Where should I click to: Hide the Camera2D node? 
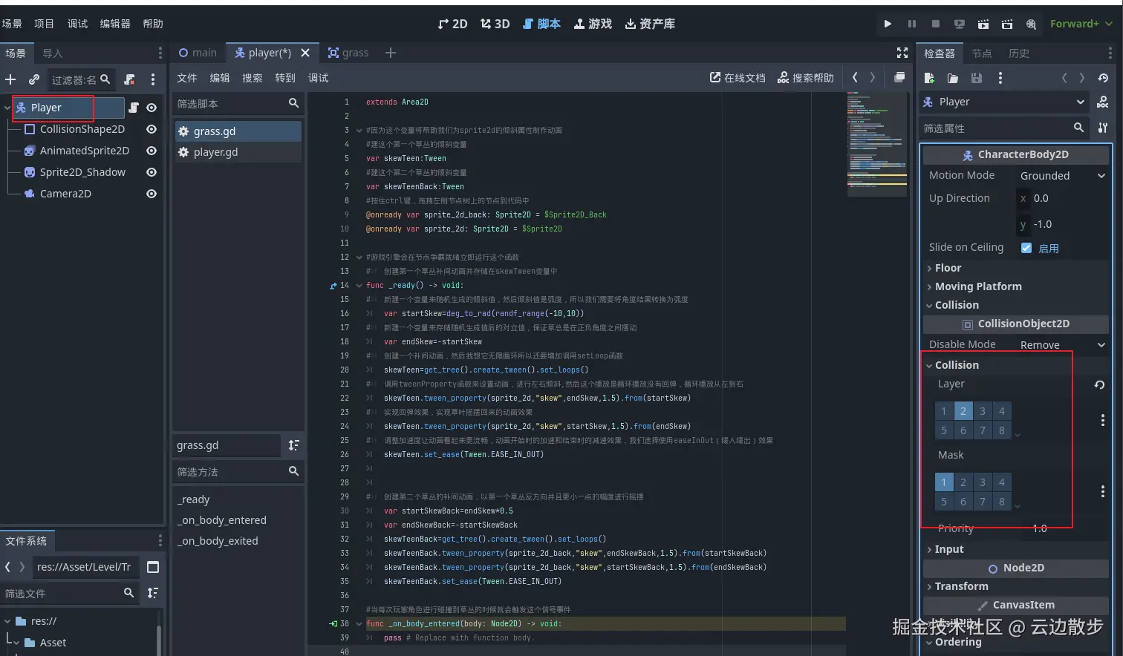[x=152, y=194]
